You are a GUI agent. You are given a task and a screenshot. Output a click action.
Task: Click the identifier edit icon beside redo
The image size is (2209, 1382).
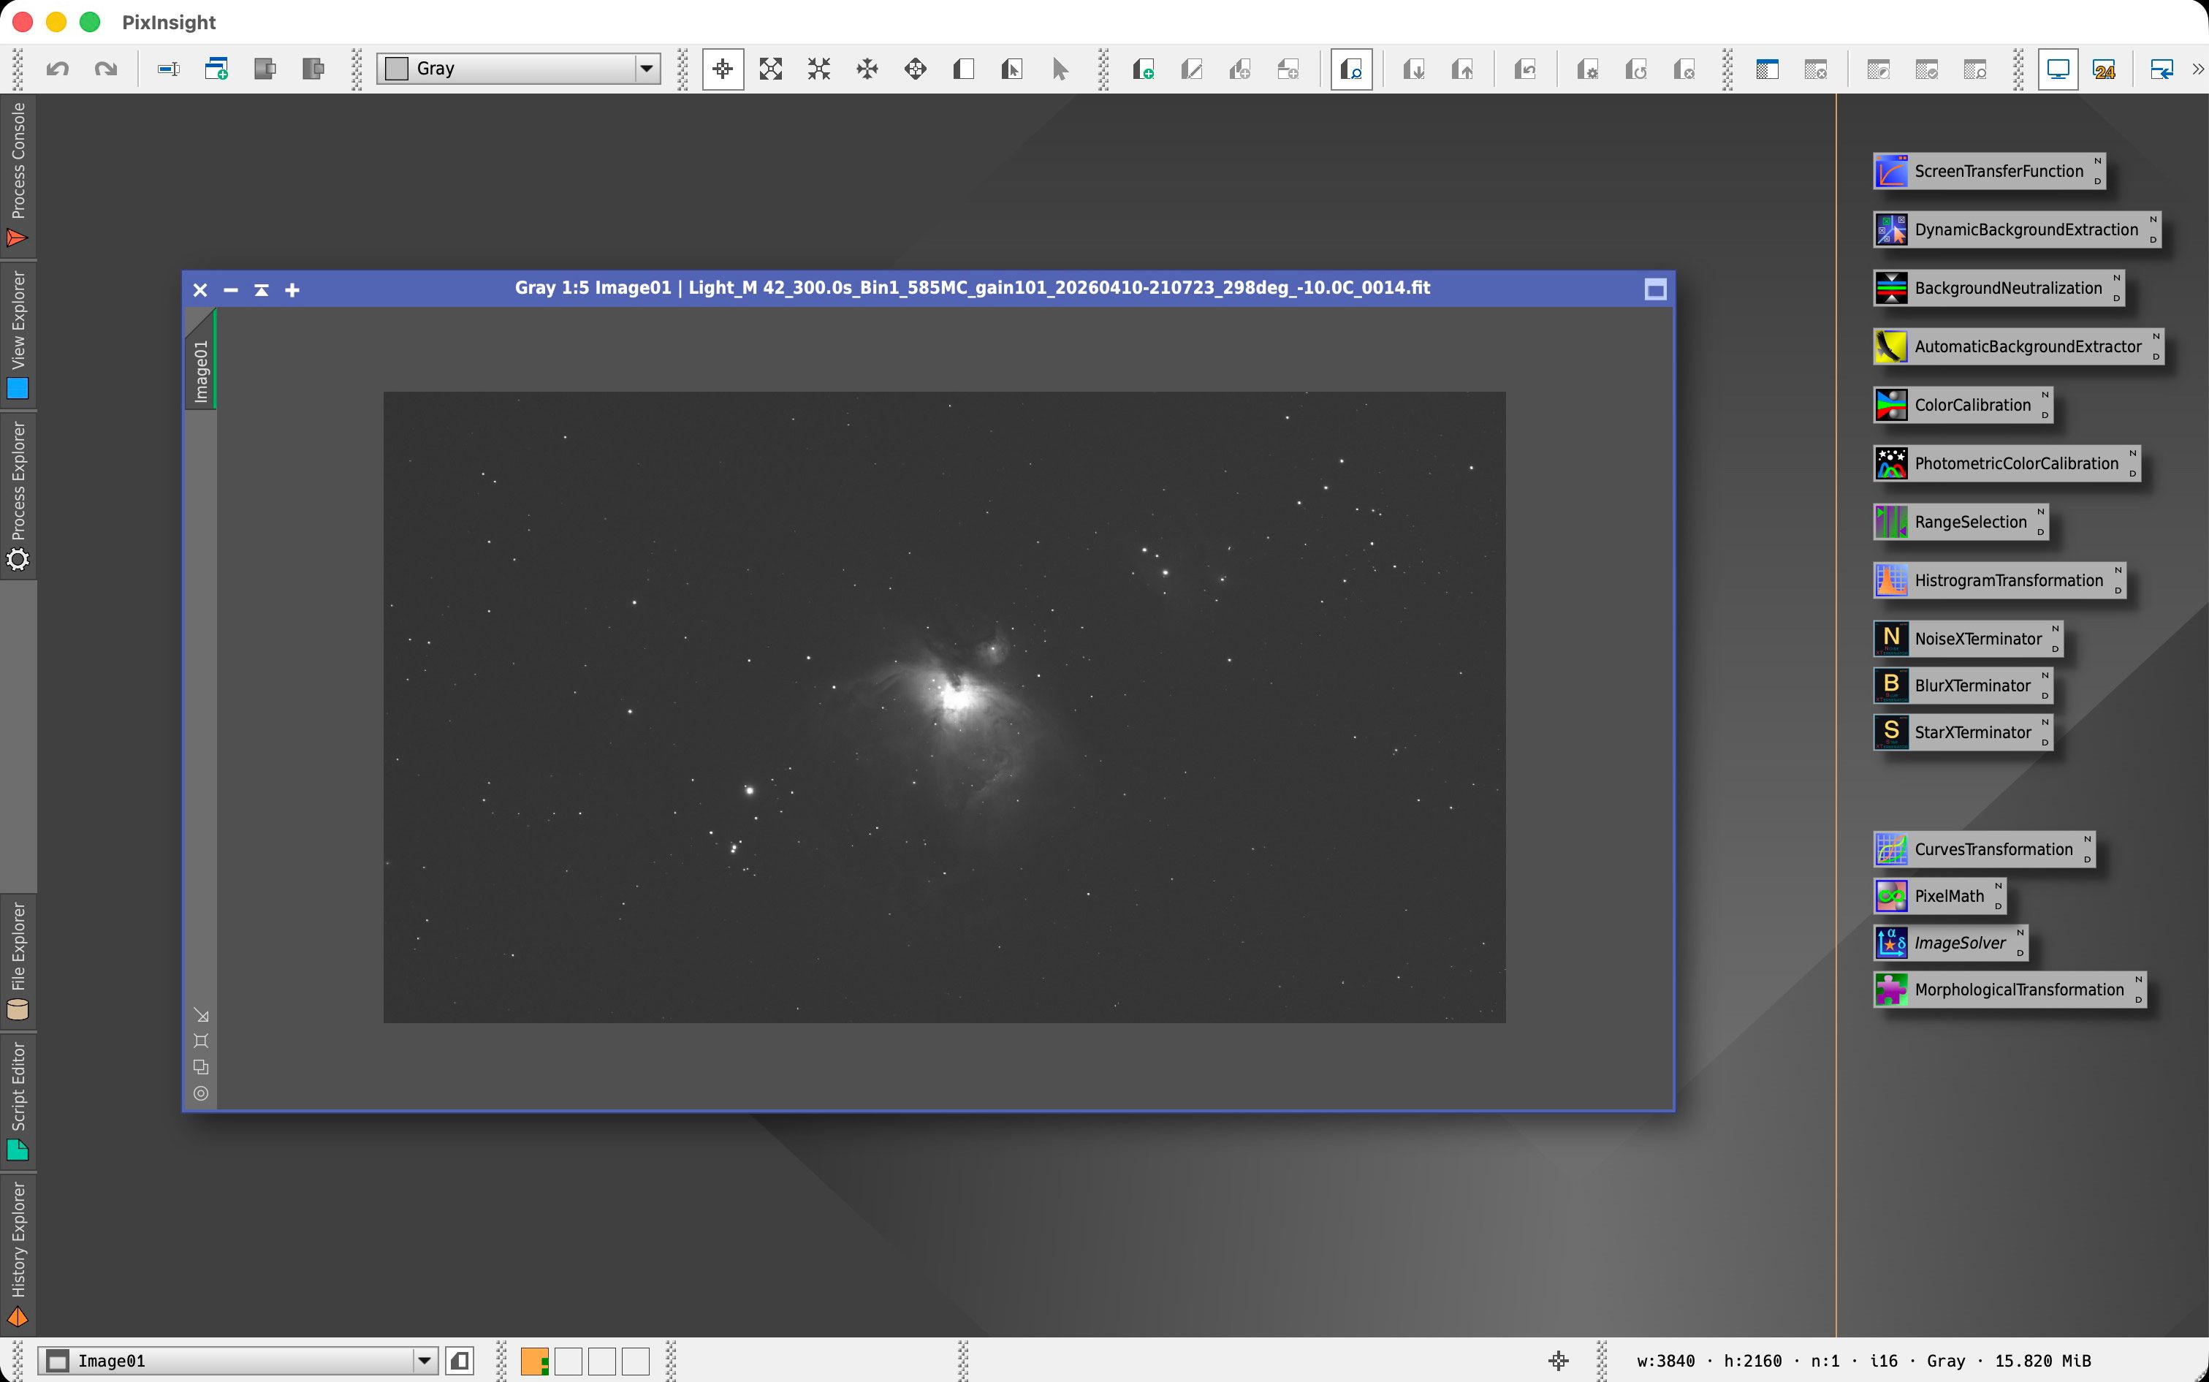pos(168,69)
